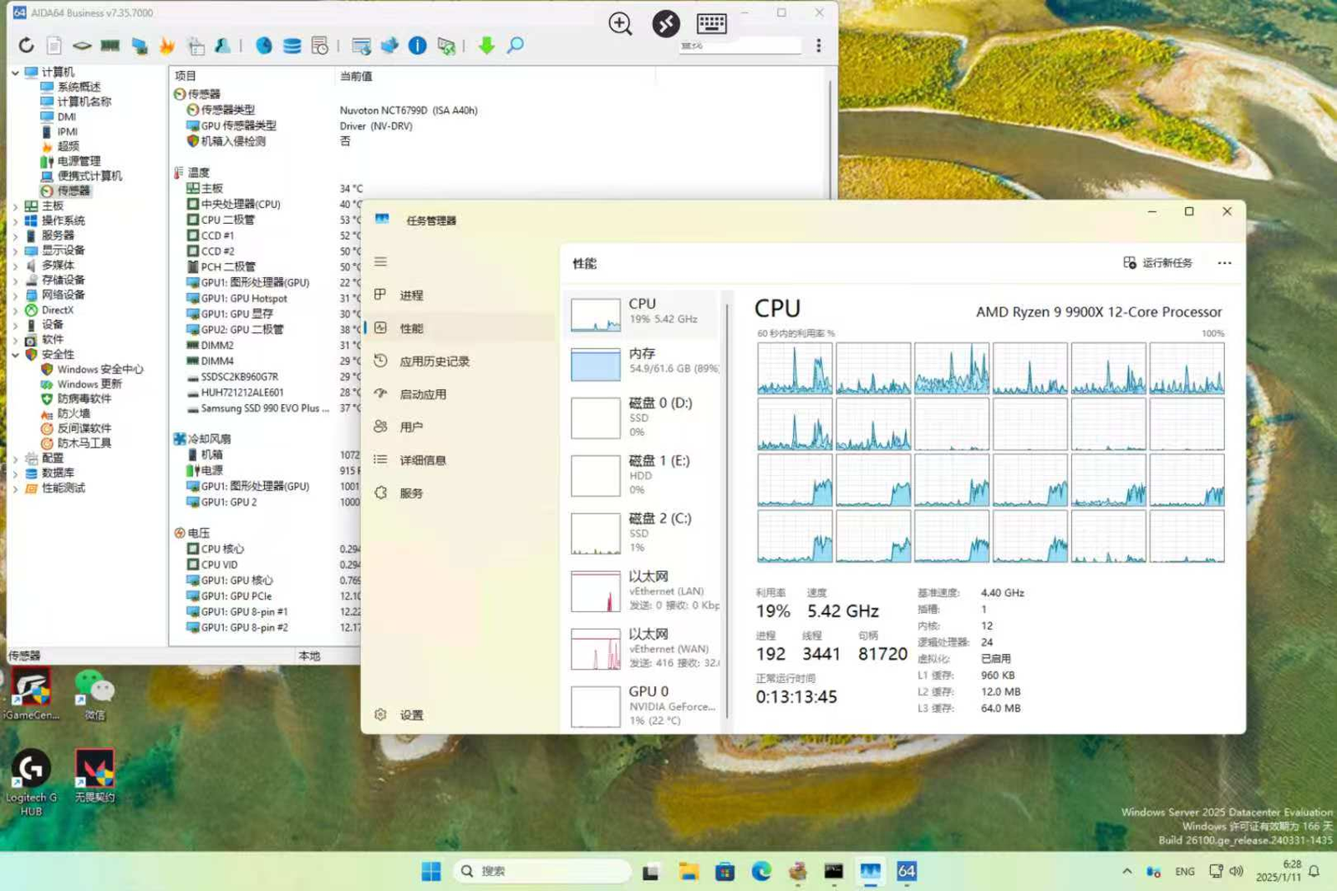Expand the 存储设备 tree node
The height and width of the screenshot is (891, 1337).
[15, 281]
